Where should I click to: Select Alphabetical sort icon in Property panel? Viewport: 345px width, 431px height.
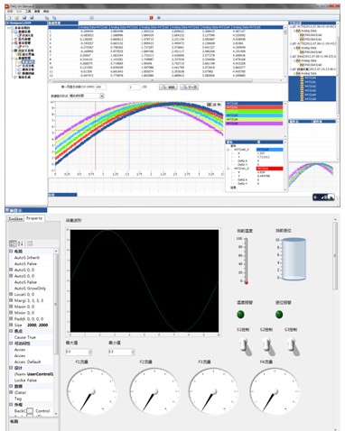click(x=21, y=243)
